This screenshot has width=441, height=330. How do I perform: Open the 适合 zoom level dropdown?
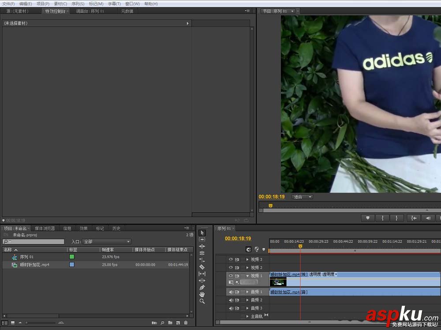click(x=302, y=197)
